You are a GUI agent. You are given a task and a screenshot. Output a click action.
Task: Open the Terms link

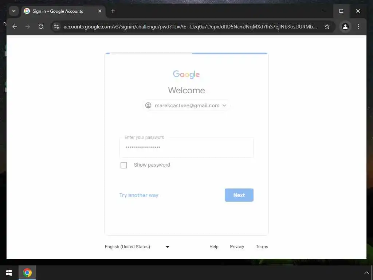pos(262,247)
